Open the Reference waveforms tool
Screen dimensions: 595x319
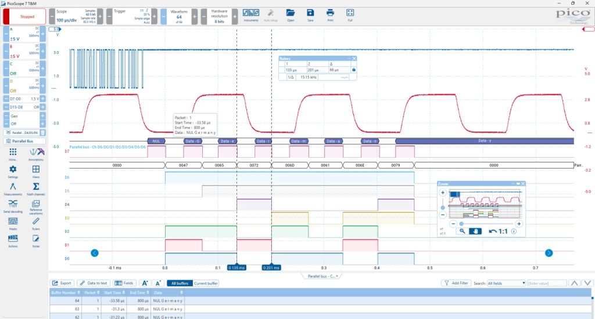click(x=35, y=206)
